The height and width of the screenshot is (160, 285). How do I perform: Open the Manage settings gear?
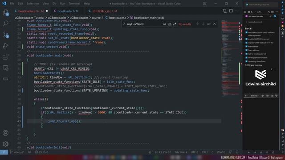6,144
